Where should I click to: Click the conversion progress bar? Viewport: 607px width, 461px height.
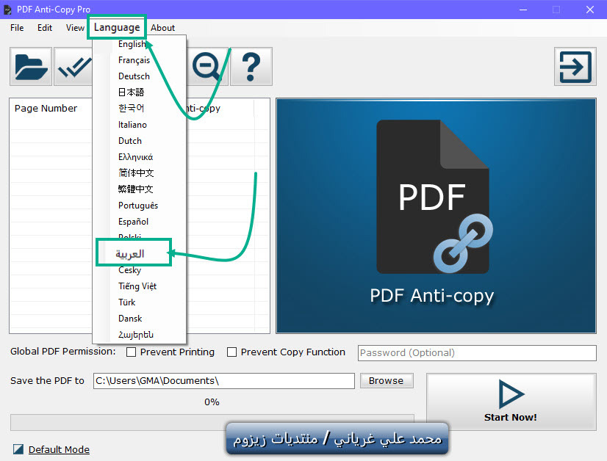[x=212, y=422]
